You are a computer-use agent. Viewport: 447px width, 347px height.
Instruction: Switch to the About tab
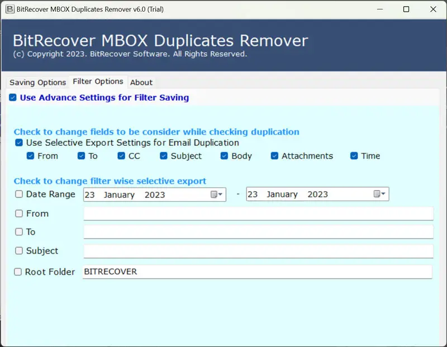(x=141, y=82)
